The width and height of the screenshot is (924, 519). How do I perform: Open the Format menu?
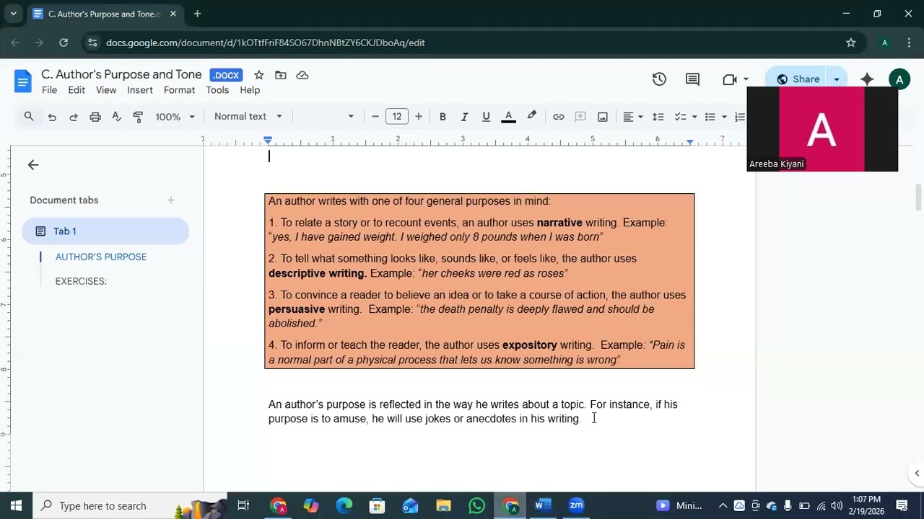(179, 90)
